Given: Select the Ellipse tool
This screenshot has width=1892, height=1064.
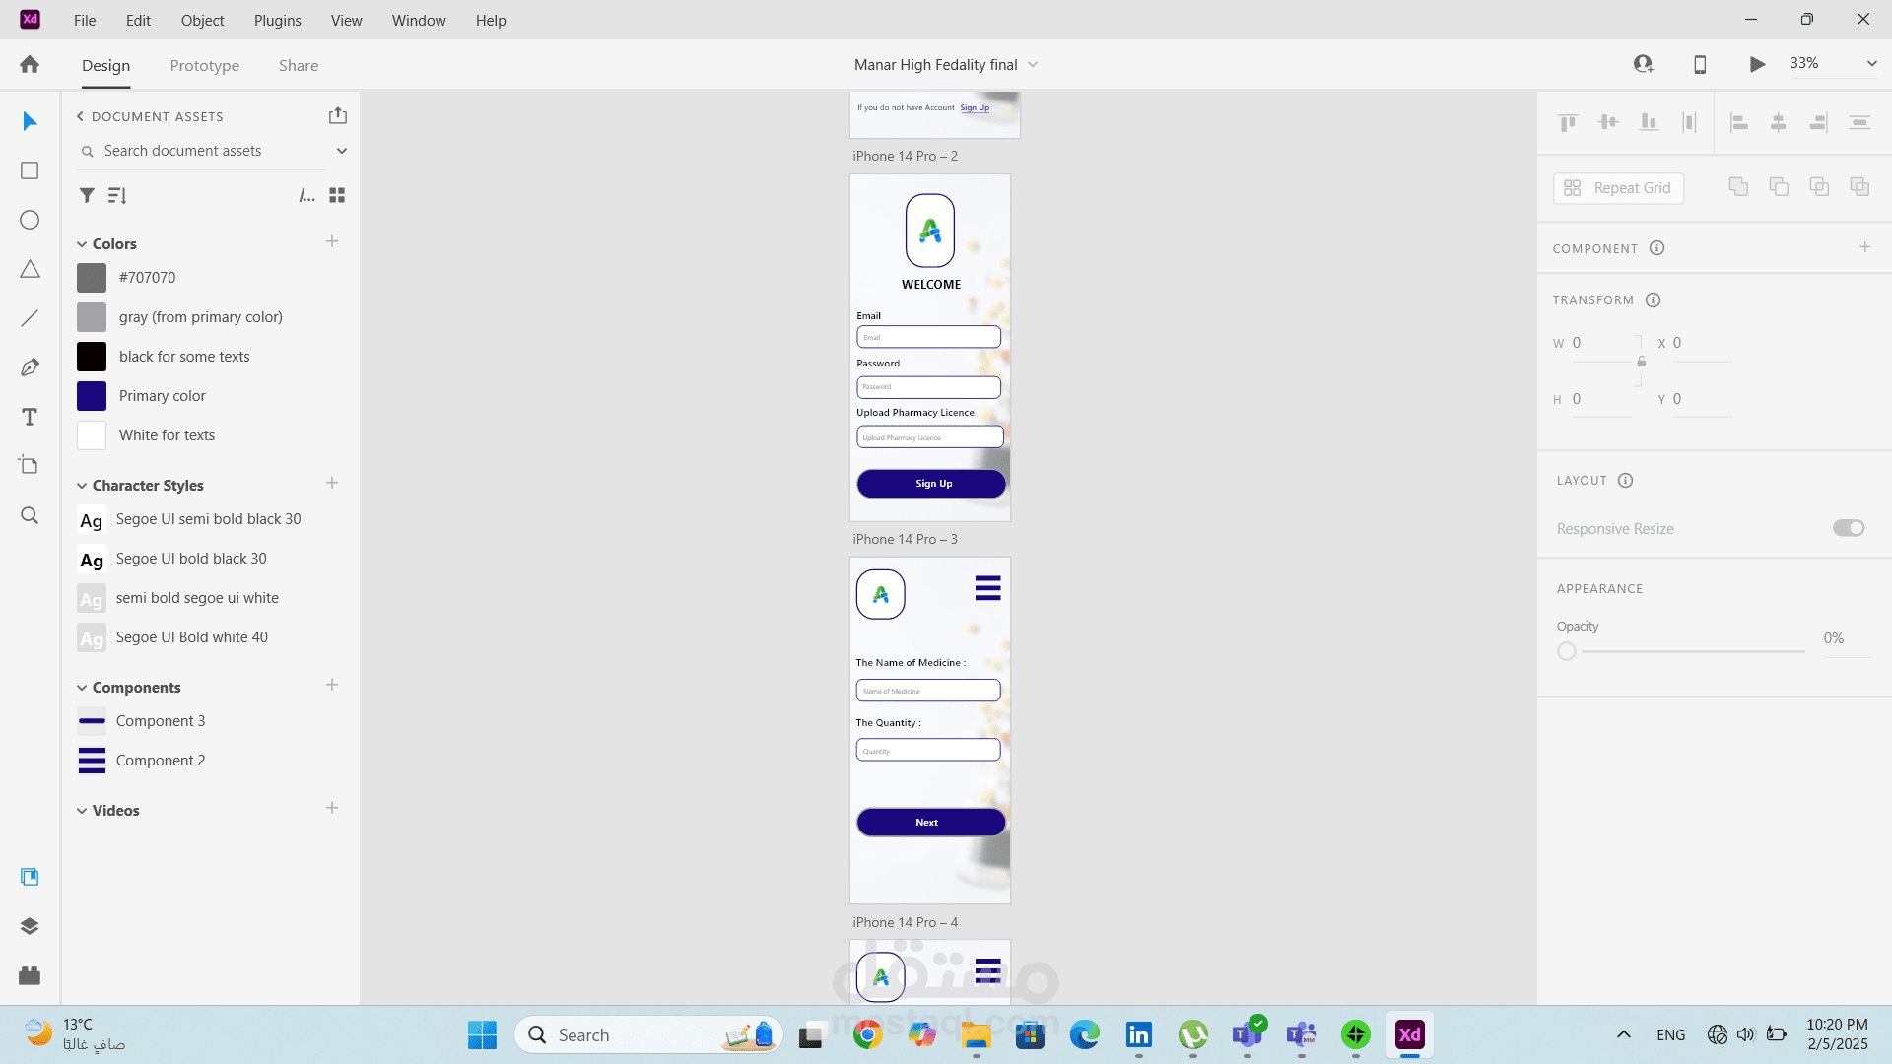Looking at the screenshot, I should pos(30,220).
